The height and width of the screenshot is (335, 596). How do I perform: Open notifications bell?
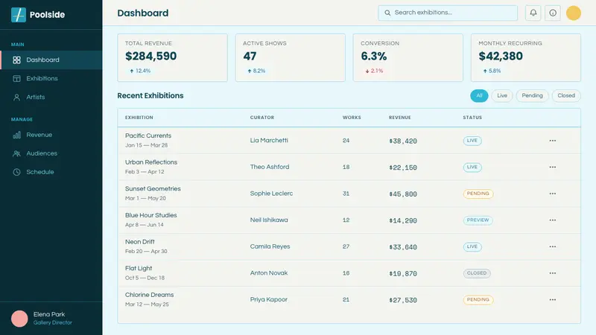[533, 13]
